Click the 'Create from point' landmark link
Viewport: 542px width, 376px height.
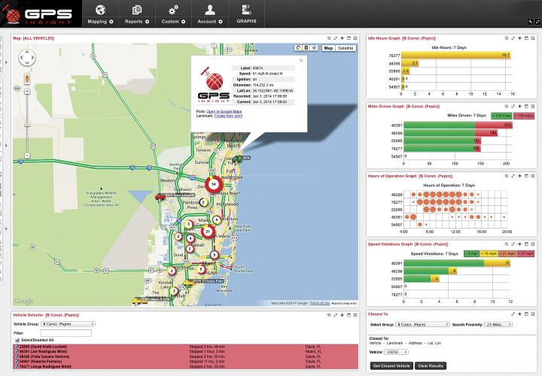[228, 116]
